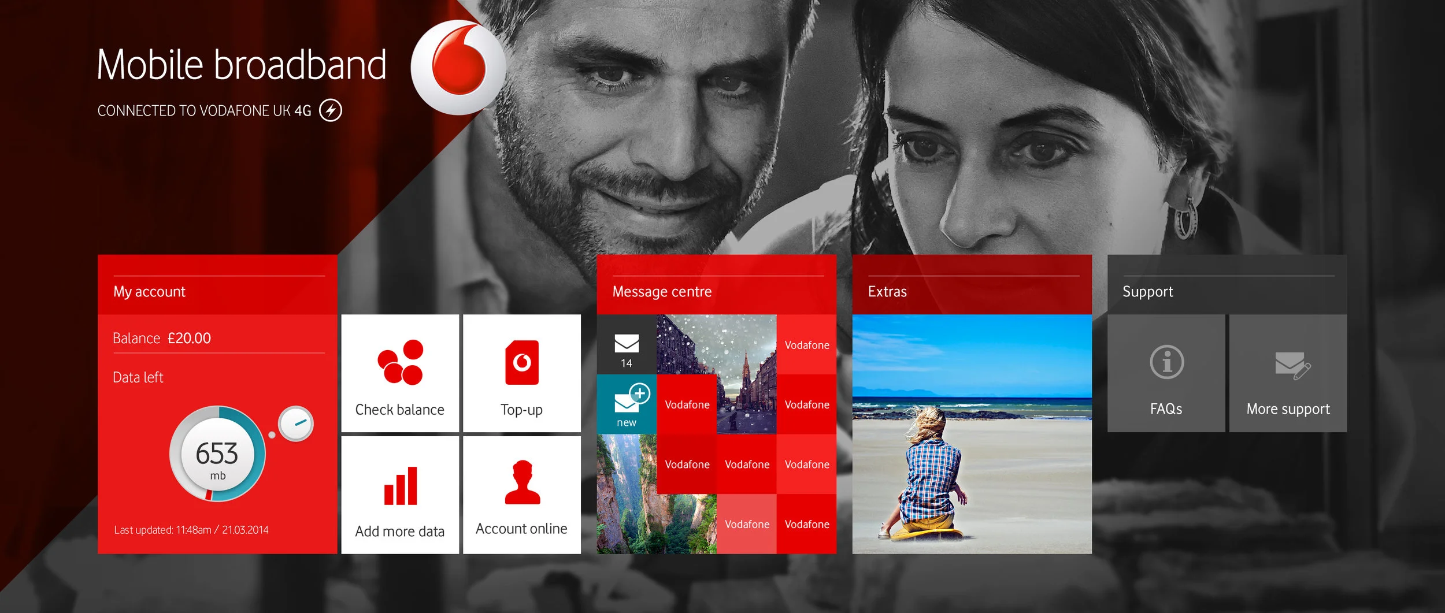This screenshot has height=613, width=1445.
Task: Open the Top-up tile
Action: click(522, 373)
